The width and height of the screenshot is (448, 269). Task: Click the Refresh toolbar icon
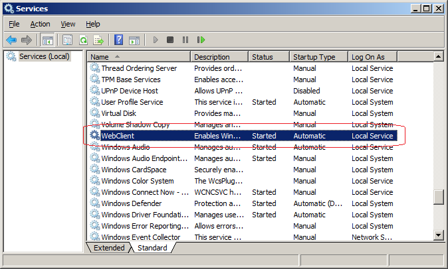(x=83, y=40)
